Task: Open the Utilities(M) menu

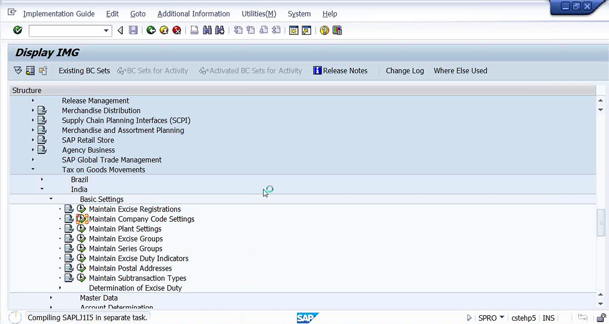Action: pyautogui.click(x=259, y=14)
